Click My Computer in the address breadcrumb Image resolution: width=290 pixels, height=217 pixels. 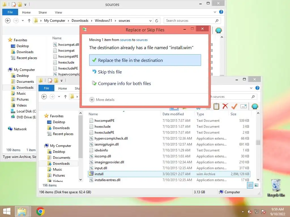click(x=55, y=21)
